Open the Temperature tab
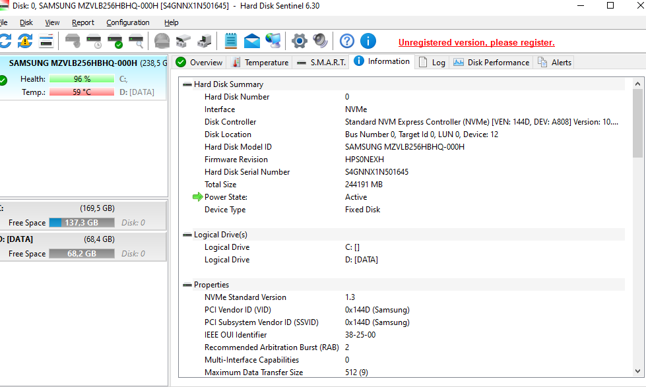This screenshot has height=387, width=646. coord(261,63)
